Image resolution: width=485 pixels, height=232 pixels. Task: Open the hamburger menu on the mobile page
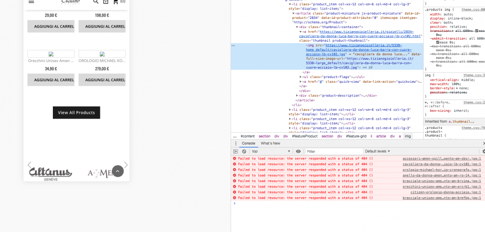(x=31, y=1)
